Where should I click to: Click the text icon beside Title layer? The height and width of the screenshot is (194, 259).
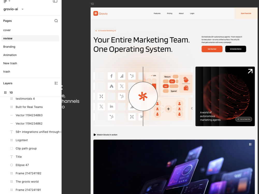point(12,157)
